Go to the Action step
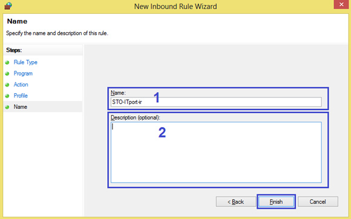The height and width of the screenshot is (219, 351). 21,85
